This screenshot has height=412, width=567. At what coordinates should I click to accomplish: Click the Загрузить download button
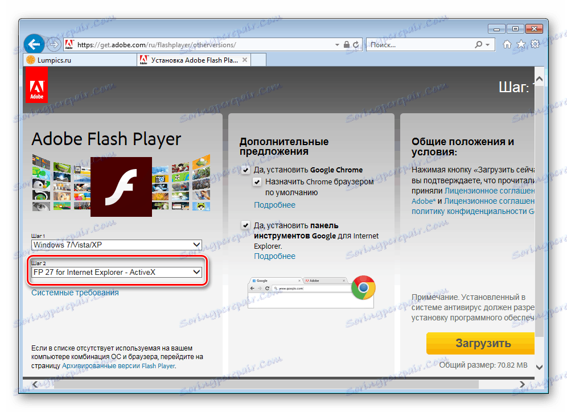click(x=480, y=343)
